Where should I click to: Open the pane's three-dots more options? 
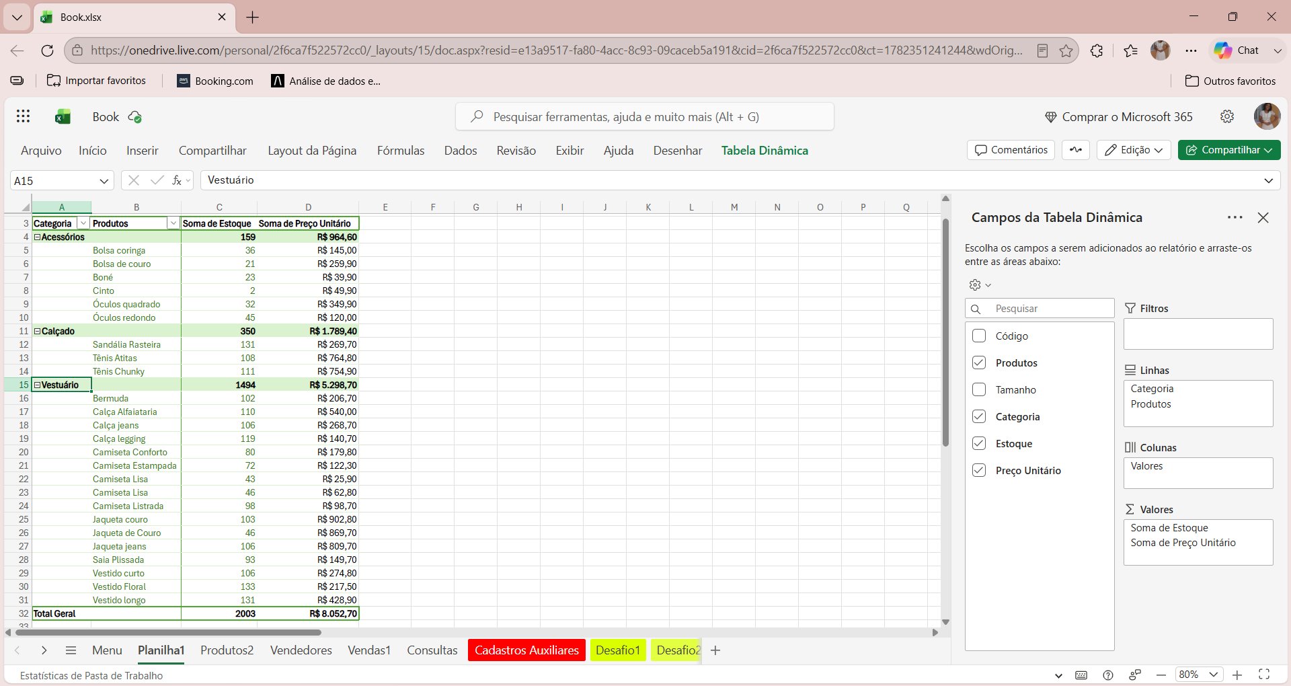tap(1235, 217)
